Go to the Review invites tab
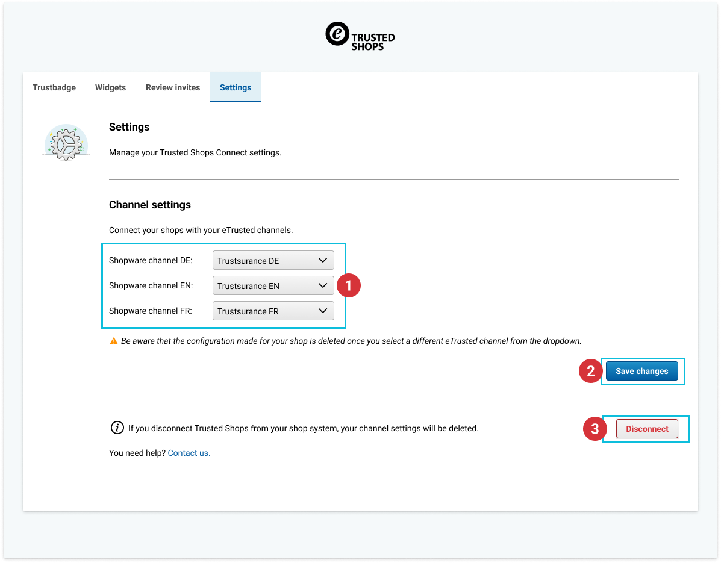The height and width of the screenshot is (563, 721). 173,87
